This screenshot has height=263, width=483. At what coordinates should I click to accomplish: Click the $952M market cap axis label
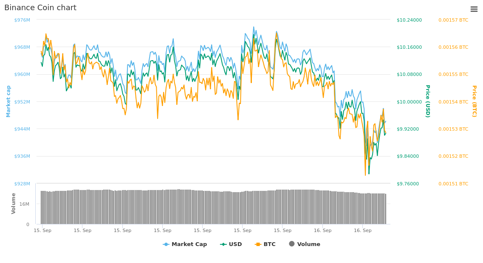coord(22,102)
